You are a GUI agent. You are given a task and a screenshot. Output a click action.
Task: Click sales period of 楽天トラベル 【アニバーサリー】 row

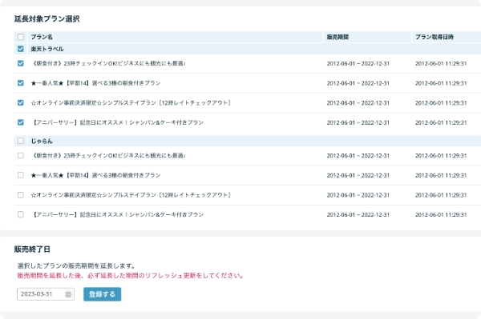click(x=358, y=122)
